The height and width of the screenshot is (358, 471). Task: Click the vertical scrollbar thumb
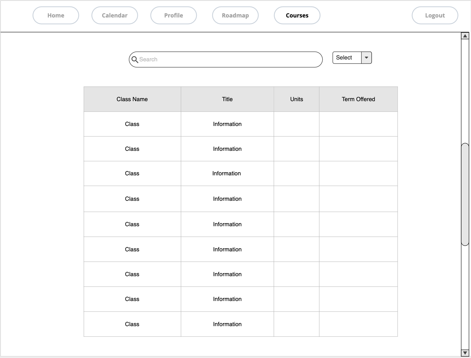coord(465,194)
